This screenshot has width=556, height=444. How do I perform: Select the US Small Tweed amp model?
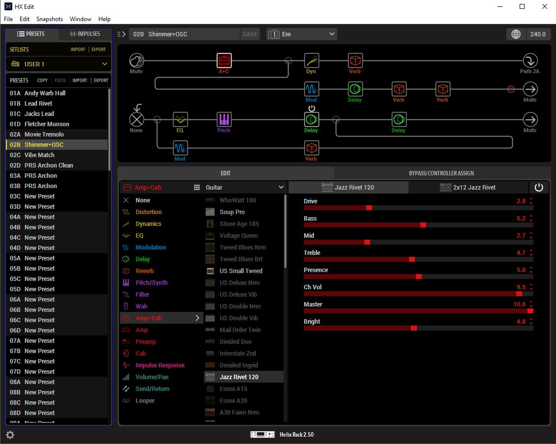pos(244,271)
